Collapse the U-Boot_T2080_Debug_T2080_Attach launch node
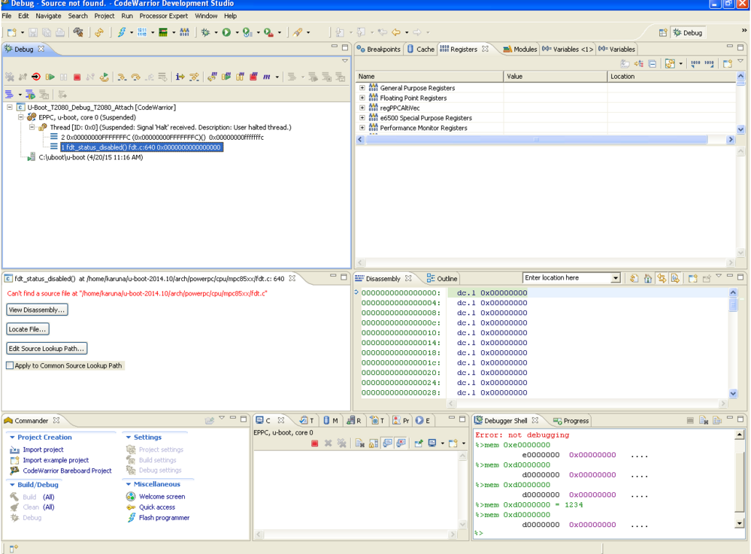Viewport: 751px width, 554px height. pos(10,107)
